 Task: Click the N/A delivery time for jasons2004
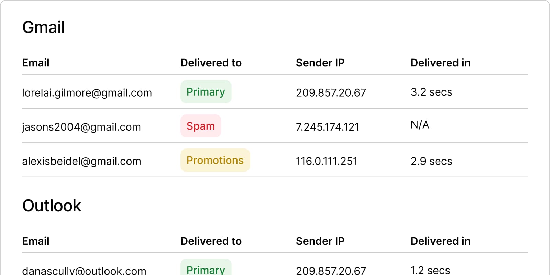420,125
